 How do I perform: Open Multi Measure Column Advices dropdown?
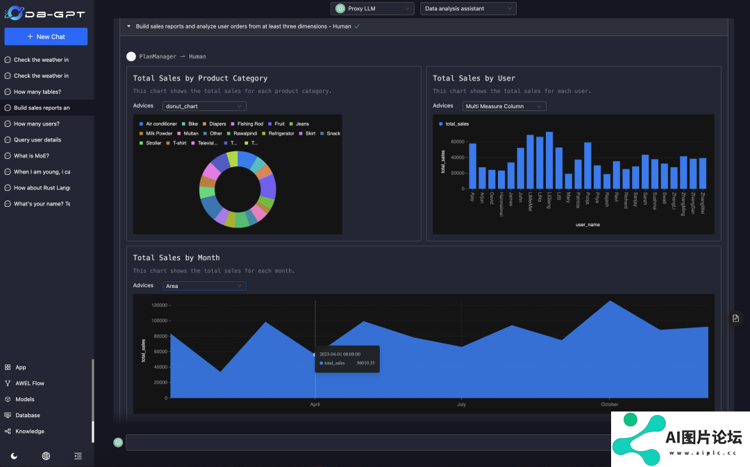coord(504,106)
